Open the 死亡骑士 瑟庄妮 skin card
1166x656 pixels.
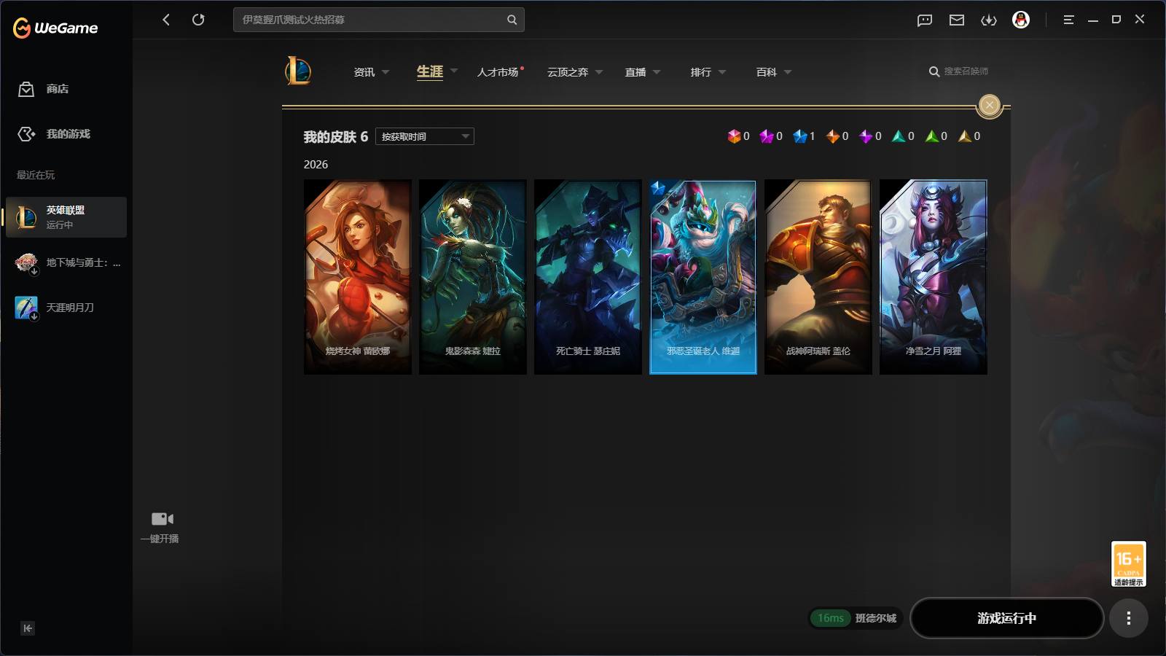[x=588, y=277]
